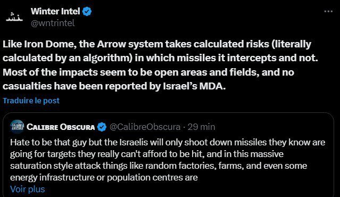Open Winter Intel profile avatar
Screen dimensions: 340x197
coord(14,17)
